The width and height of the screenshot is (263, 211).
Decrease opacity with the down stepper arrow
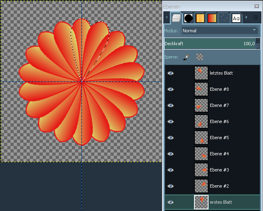pyautogui.click(x=258, y=46)
